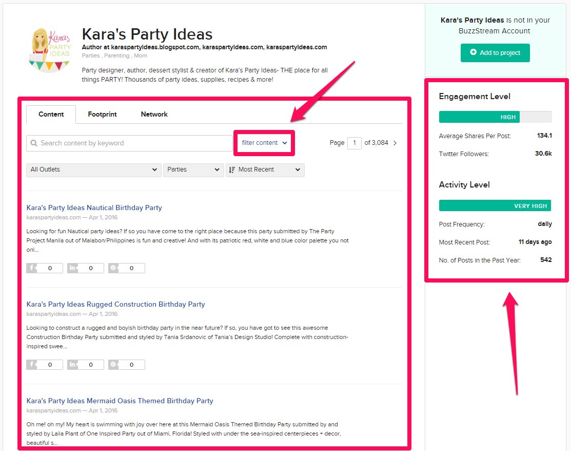Switch to the Network tab
The image size is (571, 451).
(x=154, y=114)
